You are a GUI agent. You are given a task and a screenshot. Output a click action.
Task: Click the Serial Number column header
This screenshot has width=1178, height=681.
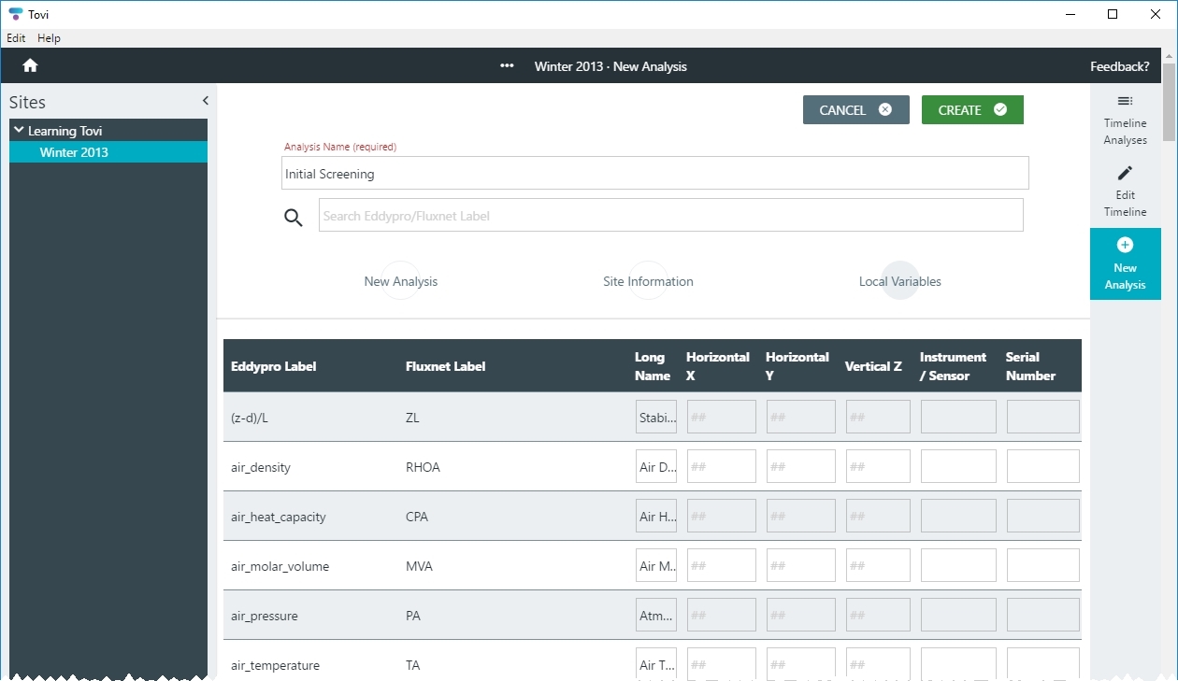1030,366
